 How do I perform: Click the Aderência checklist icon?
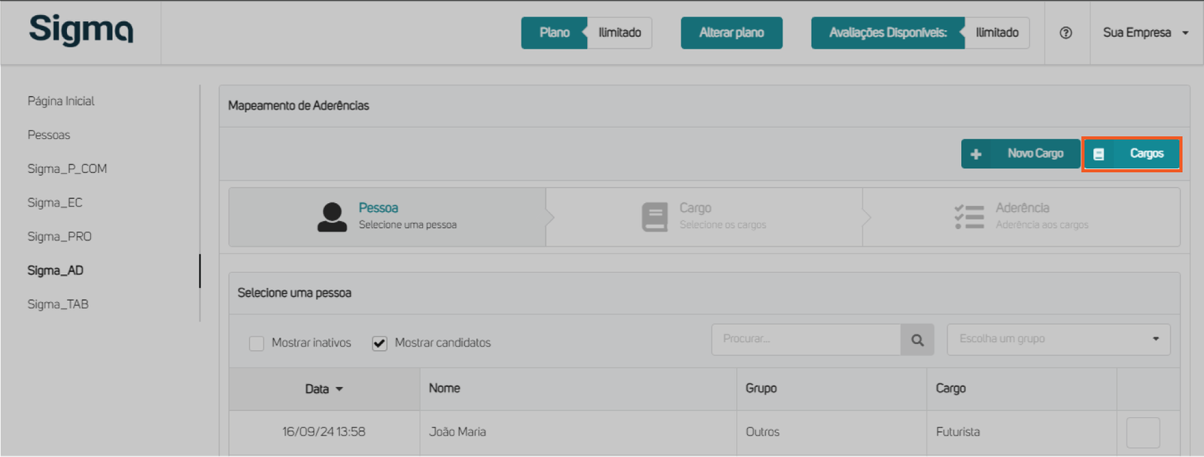pyautogui.click(x=969, y=216)
